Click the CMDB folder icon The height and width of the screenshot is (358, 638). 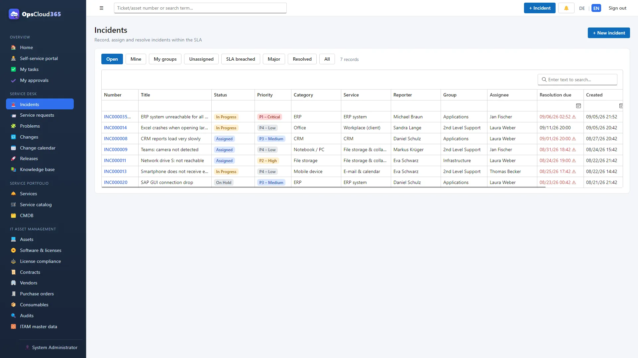(x=13, y=215)
